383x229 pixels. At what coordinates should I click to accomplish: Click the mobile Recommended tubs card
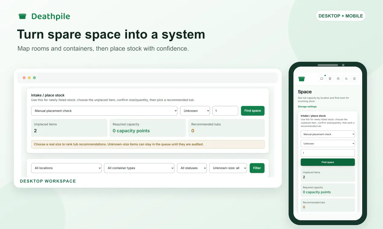[x=328, y=205]
